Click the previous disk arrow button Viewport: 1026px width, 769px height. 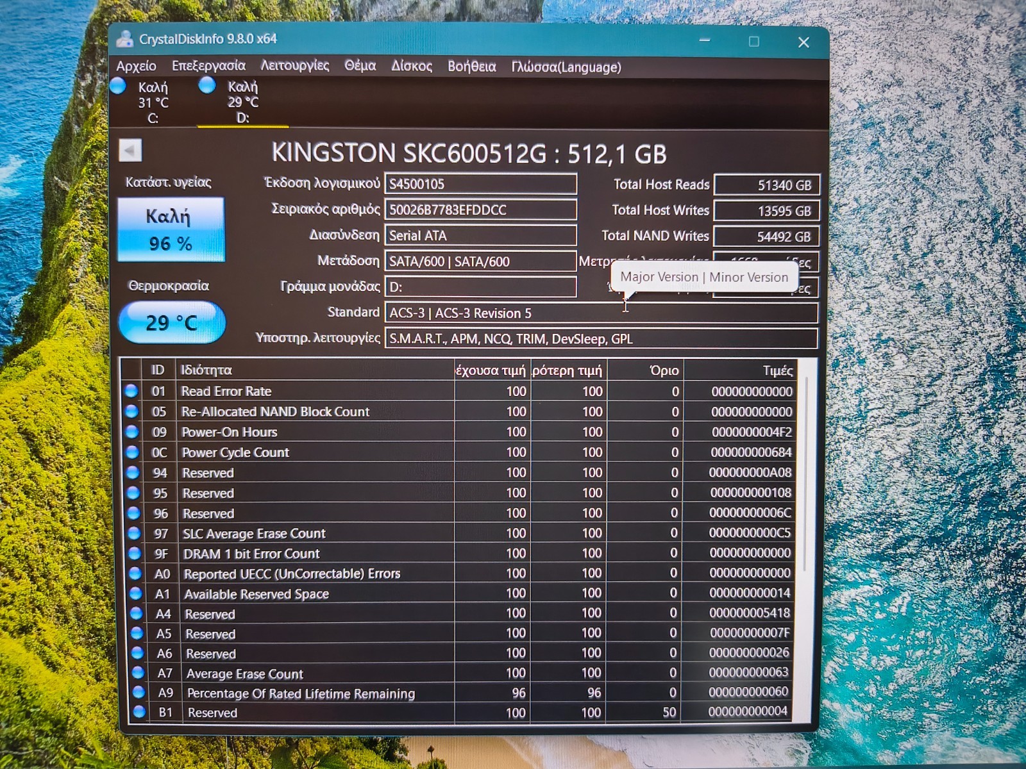click(x=130, y=151)
